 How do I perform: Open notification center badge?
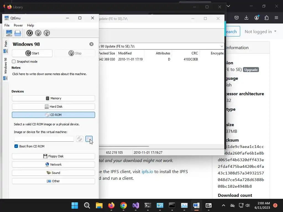click(275, 205)
